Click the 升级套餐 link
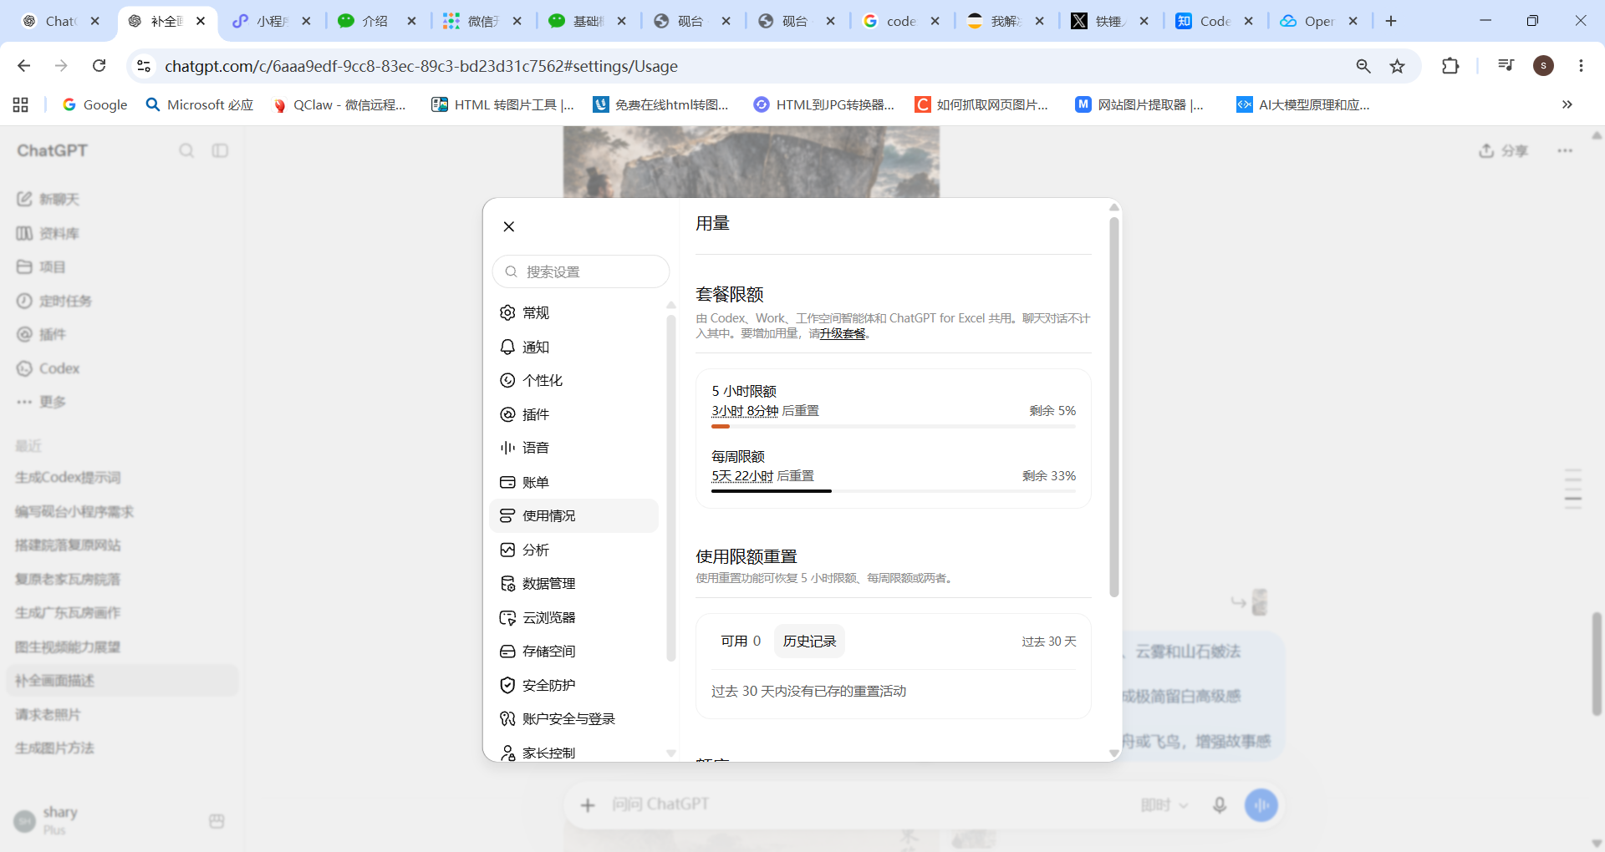 843,333
